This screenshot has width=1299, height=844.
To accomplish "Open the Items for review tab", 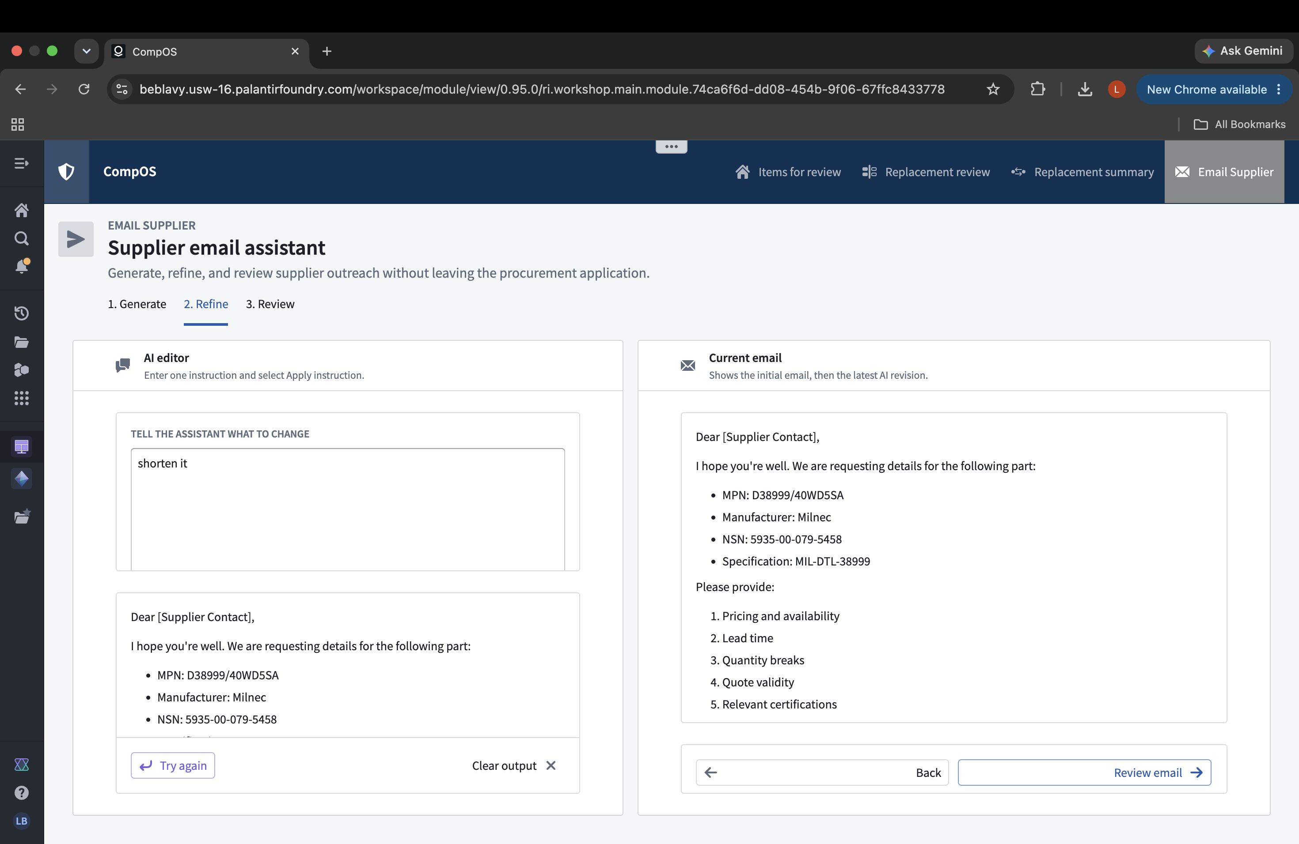I will (x=788, y=172).
